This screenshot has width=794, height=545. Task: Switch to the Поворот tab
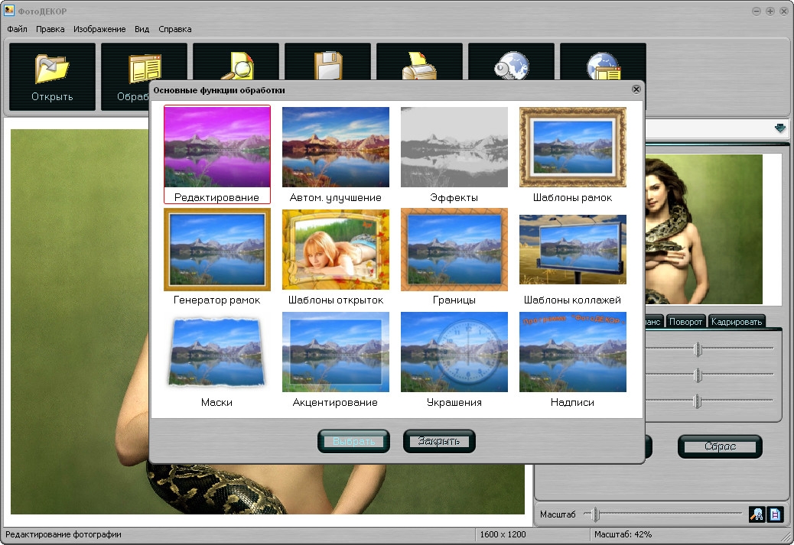click(x=685, y=321)
